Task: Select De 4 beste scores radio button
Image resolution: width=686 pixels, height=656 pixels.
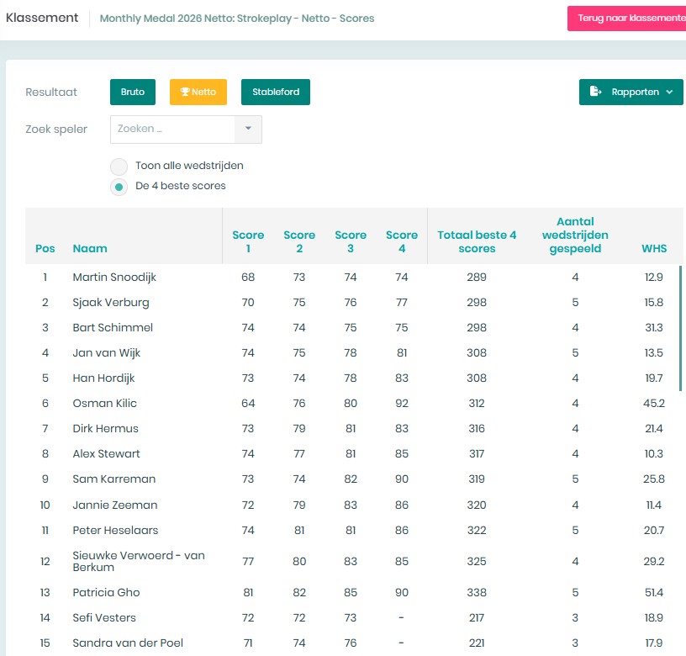Action: click(x=119, y=187)
